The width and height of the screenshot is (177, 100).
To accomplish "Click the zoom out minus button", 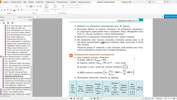I will pos(166,98).
